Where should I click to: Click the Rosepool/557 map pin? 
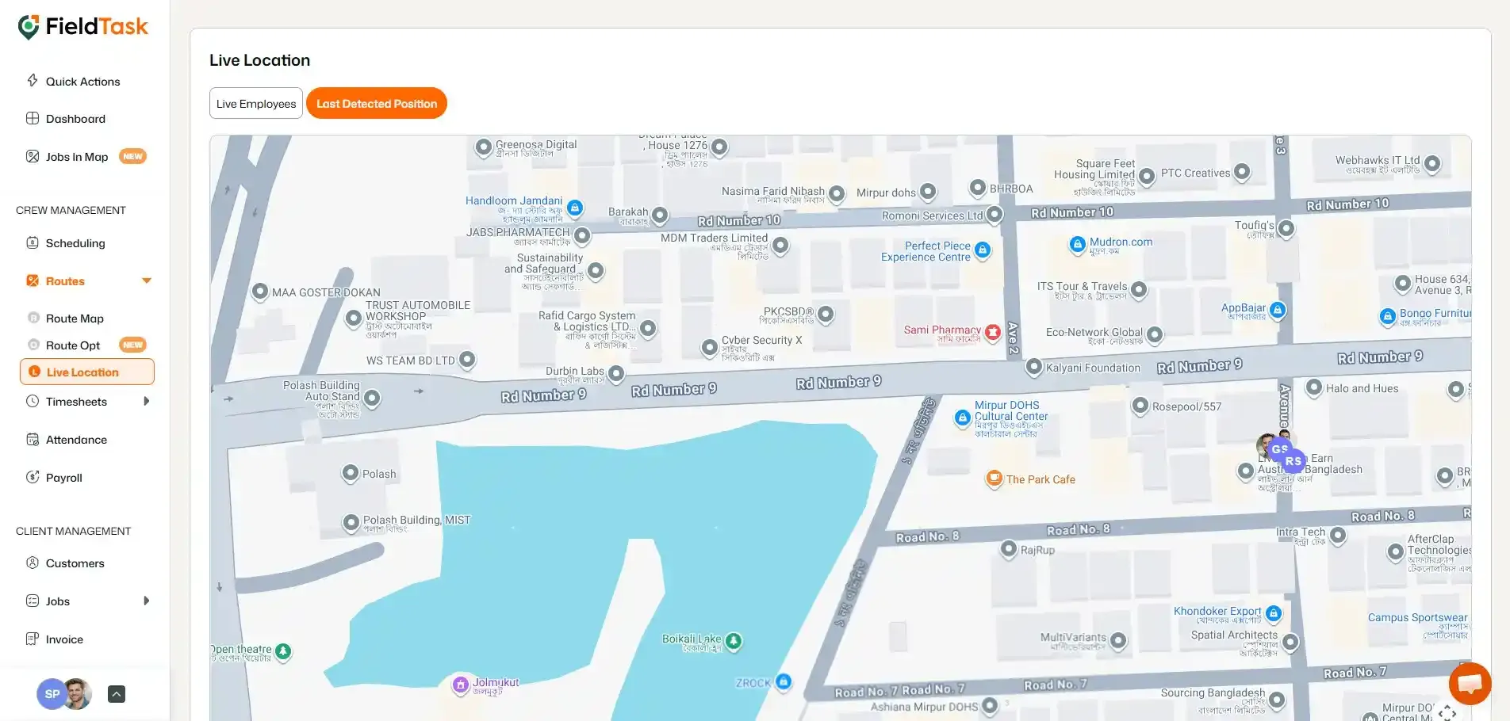coord(1140,406)
